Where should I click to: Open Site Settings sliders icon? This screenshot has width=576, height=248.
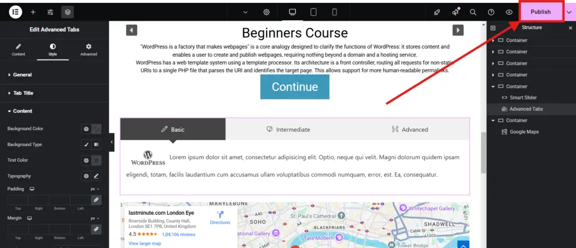click(x=50, y=12)
